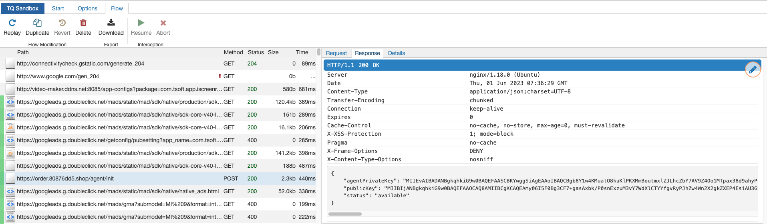Switch to the Request tab

click(336, 53)
